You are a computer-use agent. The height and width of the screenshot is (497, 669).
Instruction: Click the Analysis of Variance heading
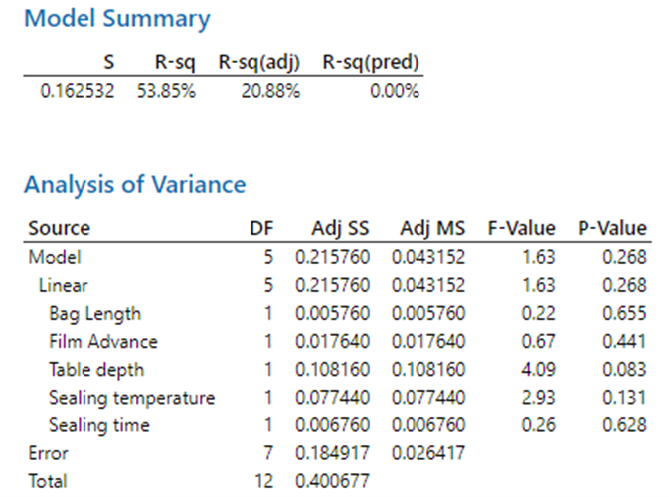coord(134,184)
